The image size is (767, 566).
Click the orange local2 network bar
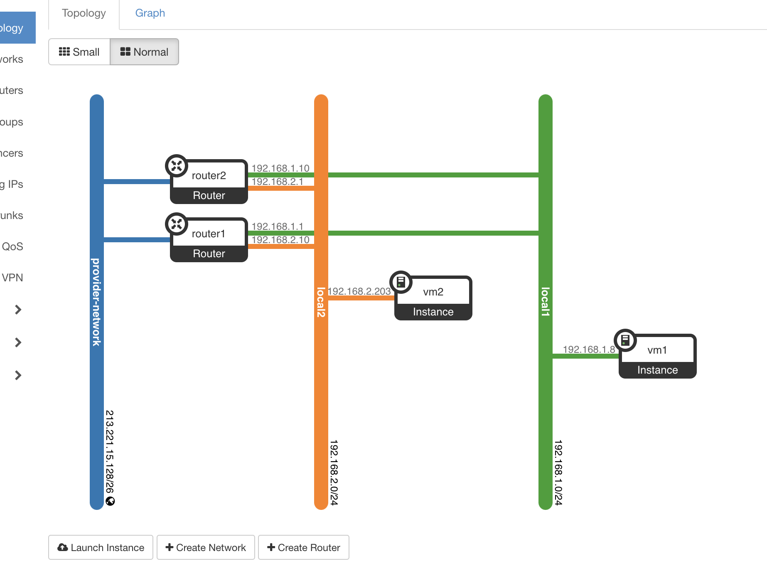pyautogui.click(x=321, y=374)
